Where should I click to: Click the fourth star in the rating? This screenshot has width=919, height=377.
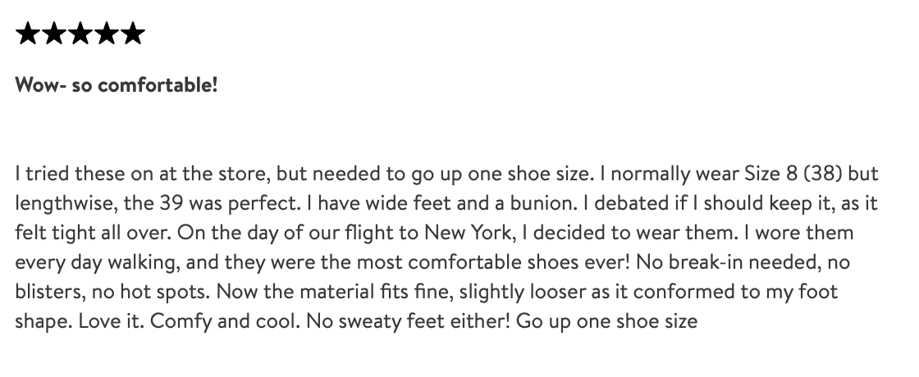[107, 34]
